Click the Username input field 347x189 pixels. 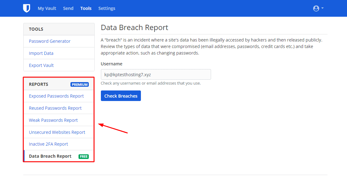coord(156,74)
